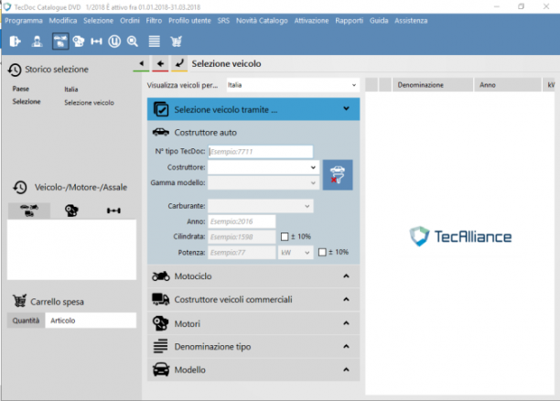
Task: Open the Modifica menu
Action: (x=63, y=21)
